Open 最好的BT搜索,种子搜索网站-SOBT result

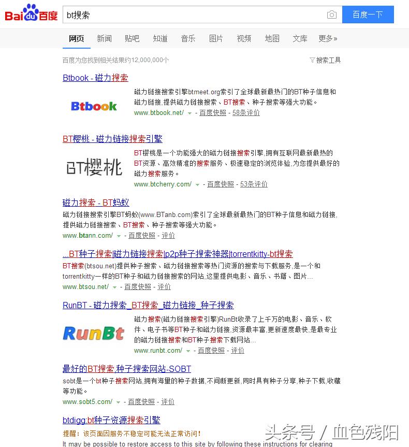coord(127,369)
